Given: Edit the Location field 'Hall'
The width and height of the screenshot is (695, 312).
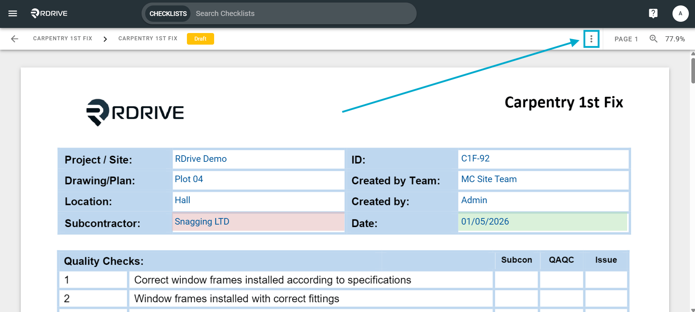Looking at the screenshot, I should pos(258,201).
